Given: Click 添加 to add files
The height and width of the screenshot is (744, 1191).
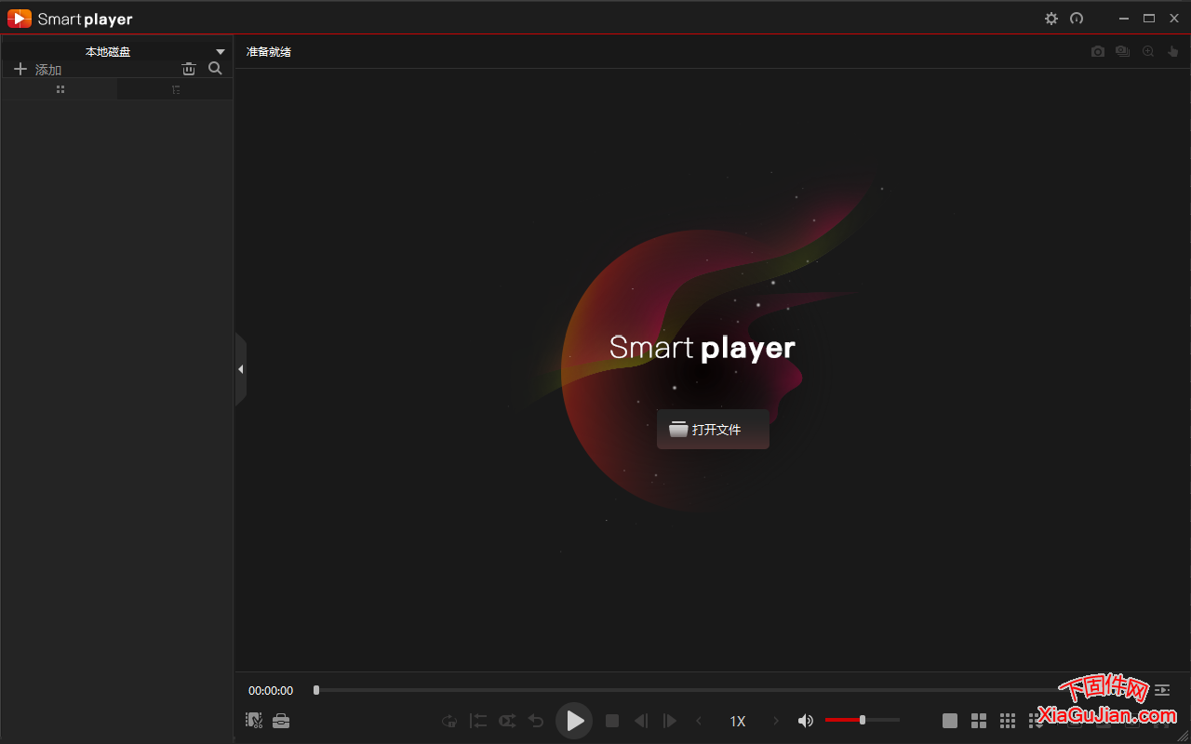Looking at the screenshot, I should pyautogui.click(x=37, y=70).
